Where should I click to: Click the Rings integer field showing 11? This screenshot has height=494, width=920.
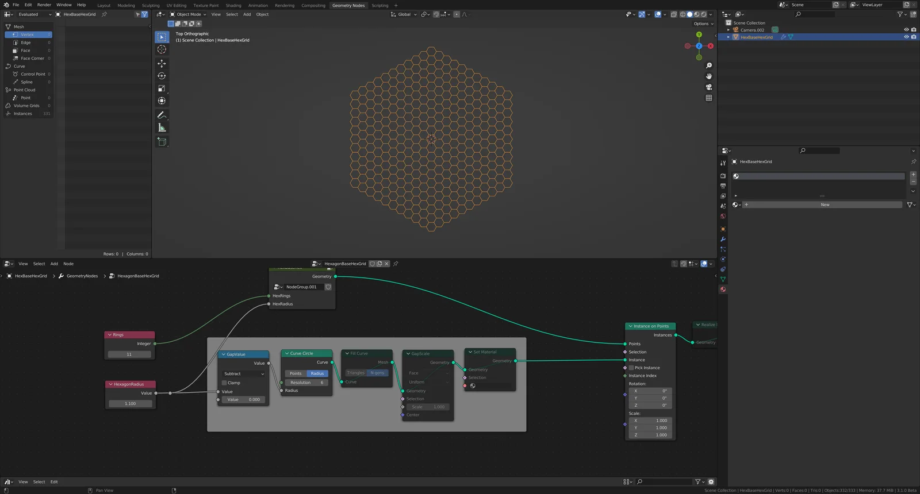(129, 354)
